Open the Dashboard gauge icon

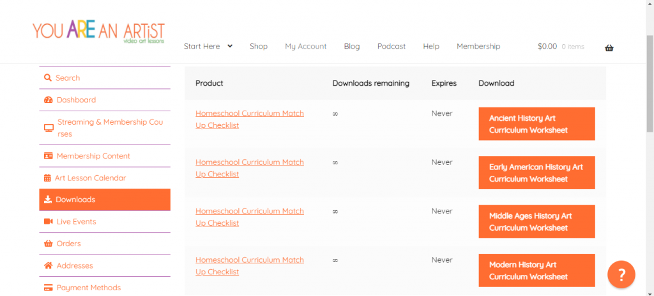coord(49,100)
